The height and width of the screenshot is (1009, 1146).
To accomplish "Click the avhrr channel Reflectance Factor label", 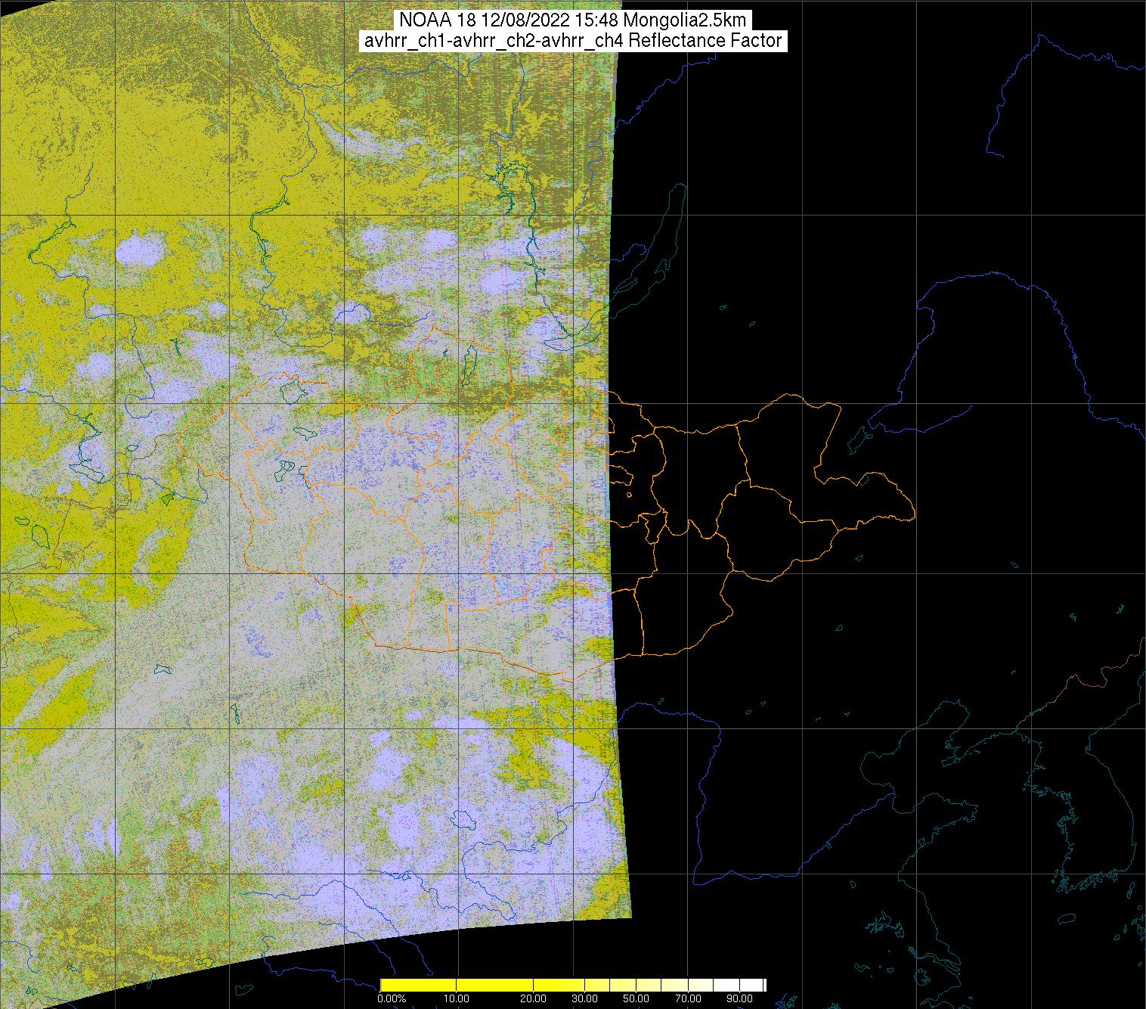I will (x=572, y=41).
